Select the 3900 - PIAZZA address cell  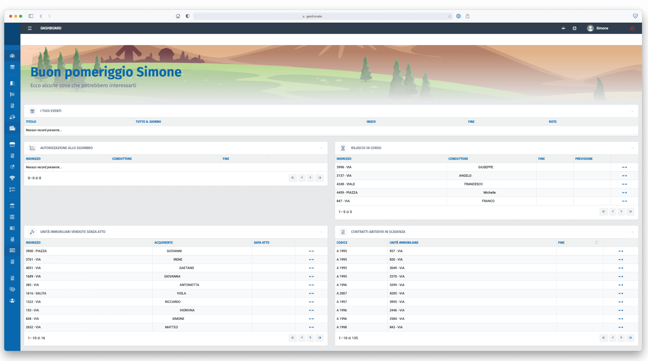pyautogui.click(x=88, y=251)
